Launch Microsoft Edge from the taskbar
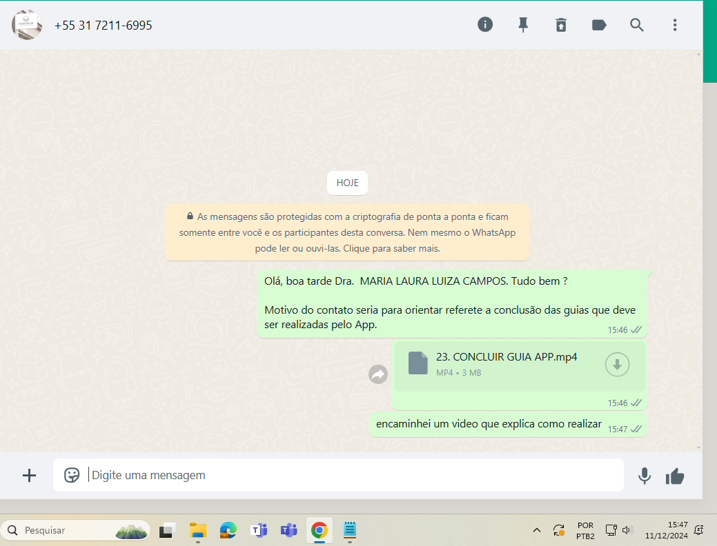Viewport: 717px width, 546px height. (x=228, y=530)
